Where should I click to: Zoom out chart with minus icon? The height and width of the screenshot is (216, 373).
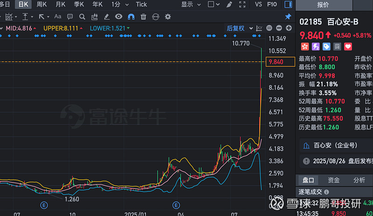coord(279,28)
